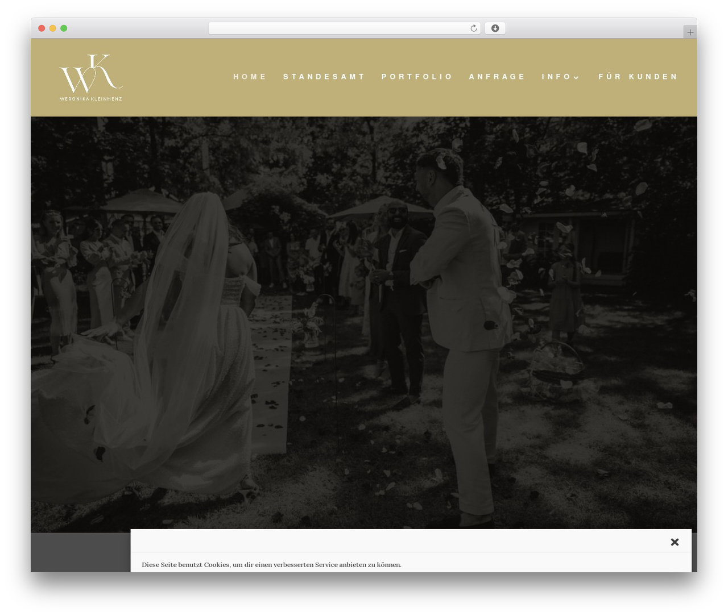The image size is (728, 616).
Task: Click the Weronika Kleinhenz logo
Action: click(x=91, y=78)
